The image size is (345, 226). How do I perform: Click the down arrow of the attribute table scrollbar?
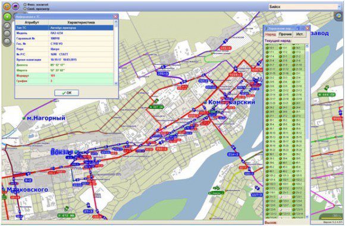point(116,83)
